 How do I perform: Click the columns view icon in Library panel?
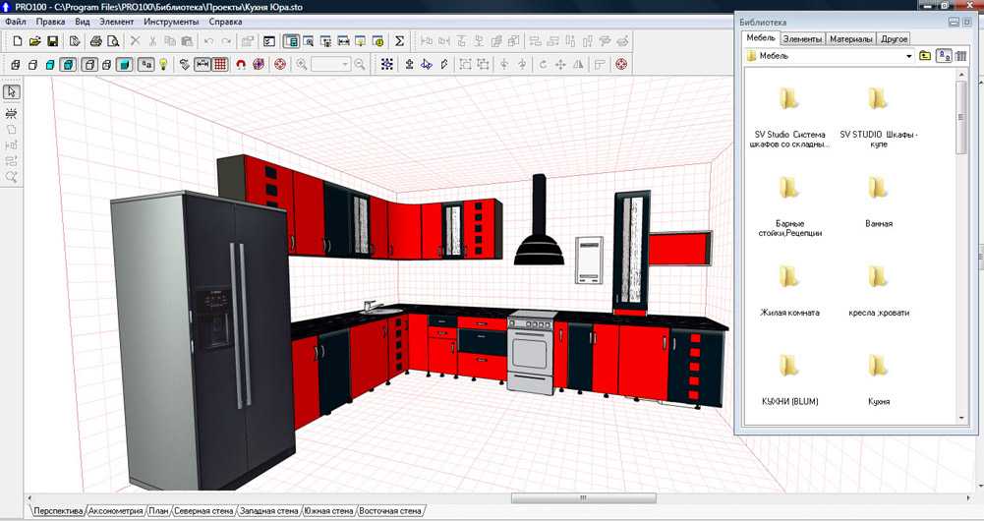pos(960,56)
